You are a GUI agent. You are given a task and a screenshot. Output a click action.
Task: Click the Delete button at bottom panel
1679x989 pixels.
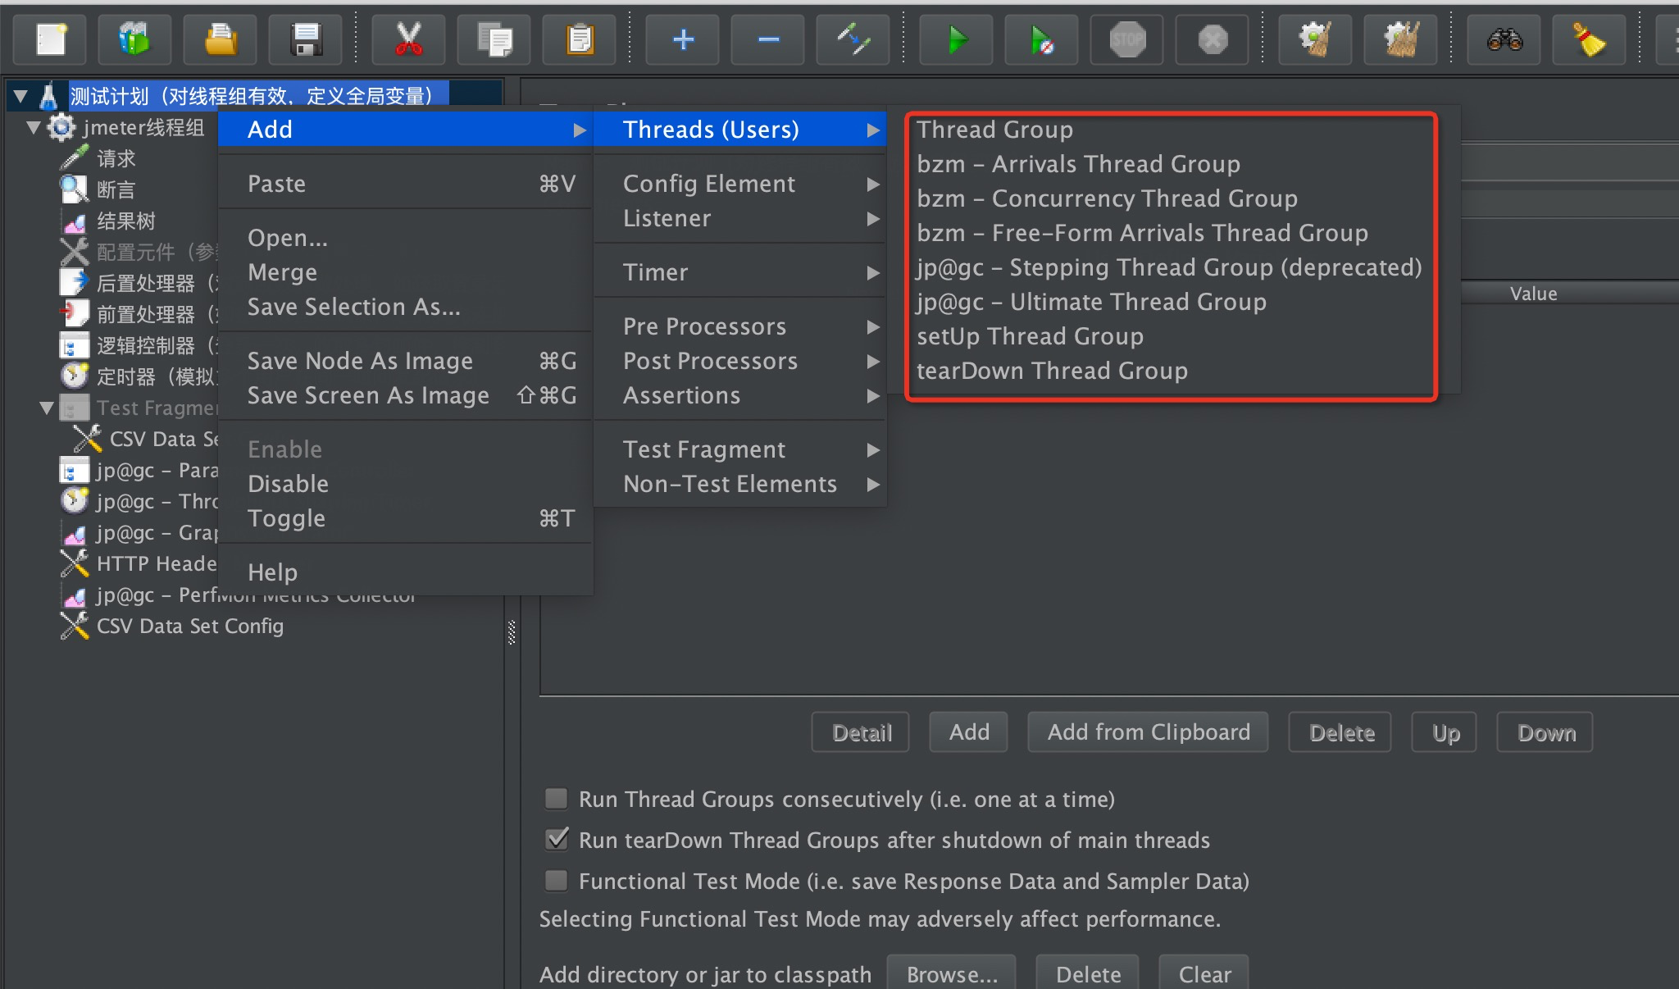(x=1341, y=731)
